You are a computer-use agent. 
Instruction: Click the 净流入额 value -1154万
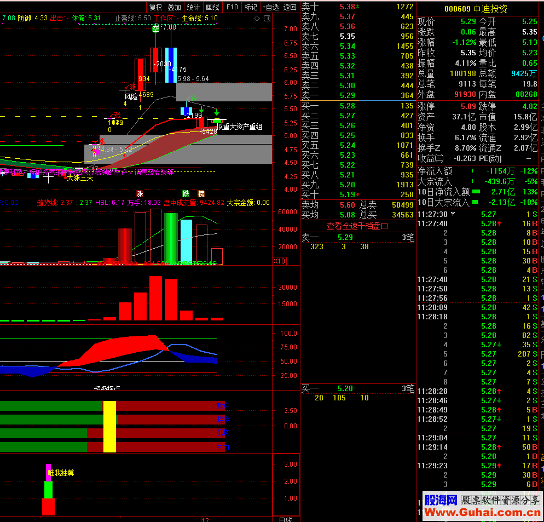(x=500, y=171)
